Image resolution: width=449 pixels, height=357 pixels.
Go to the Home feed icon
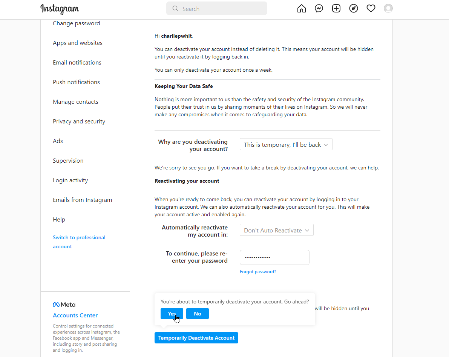302,9
